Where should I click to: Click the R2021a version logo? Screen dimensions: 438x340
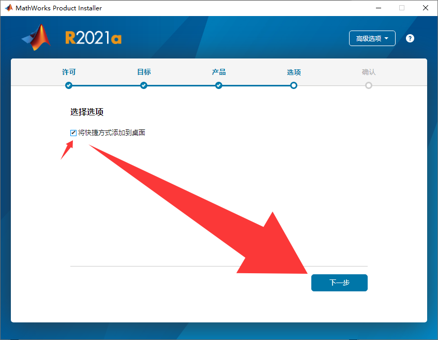pyautogui.click(x=93, y=38)
